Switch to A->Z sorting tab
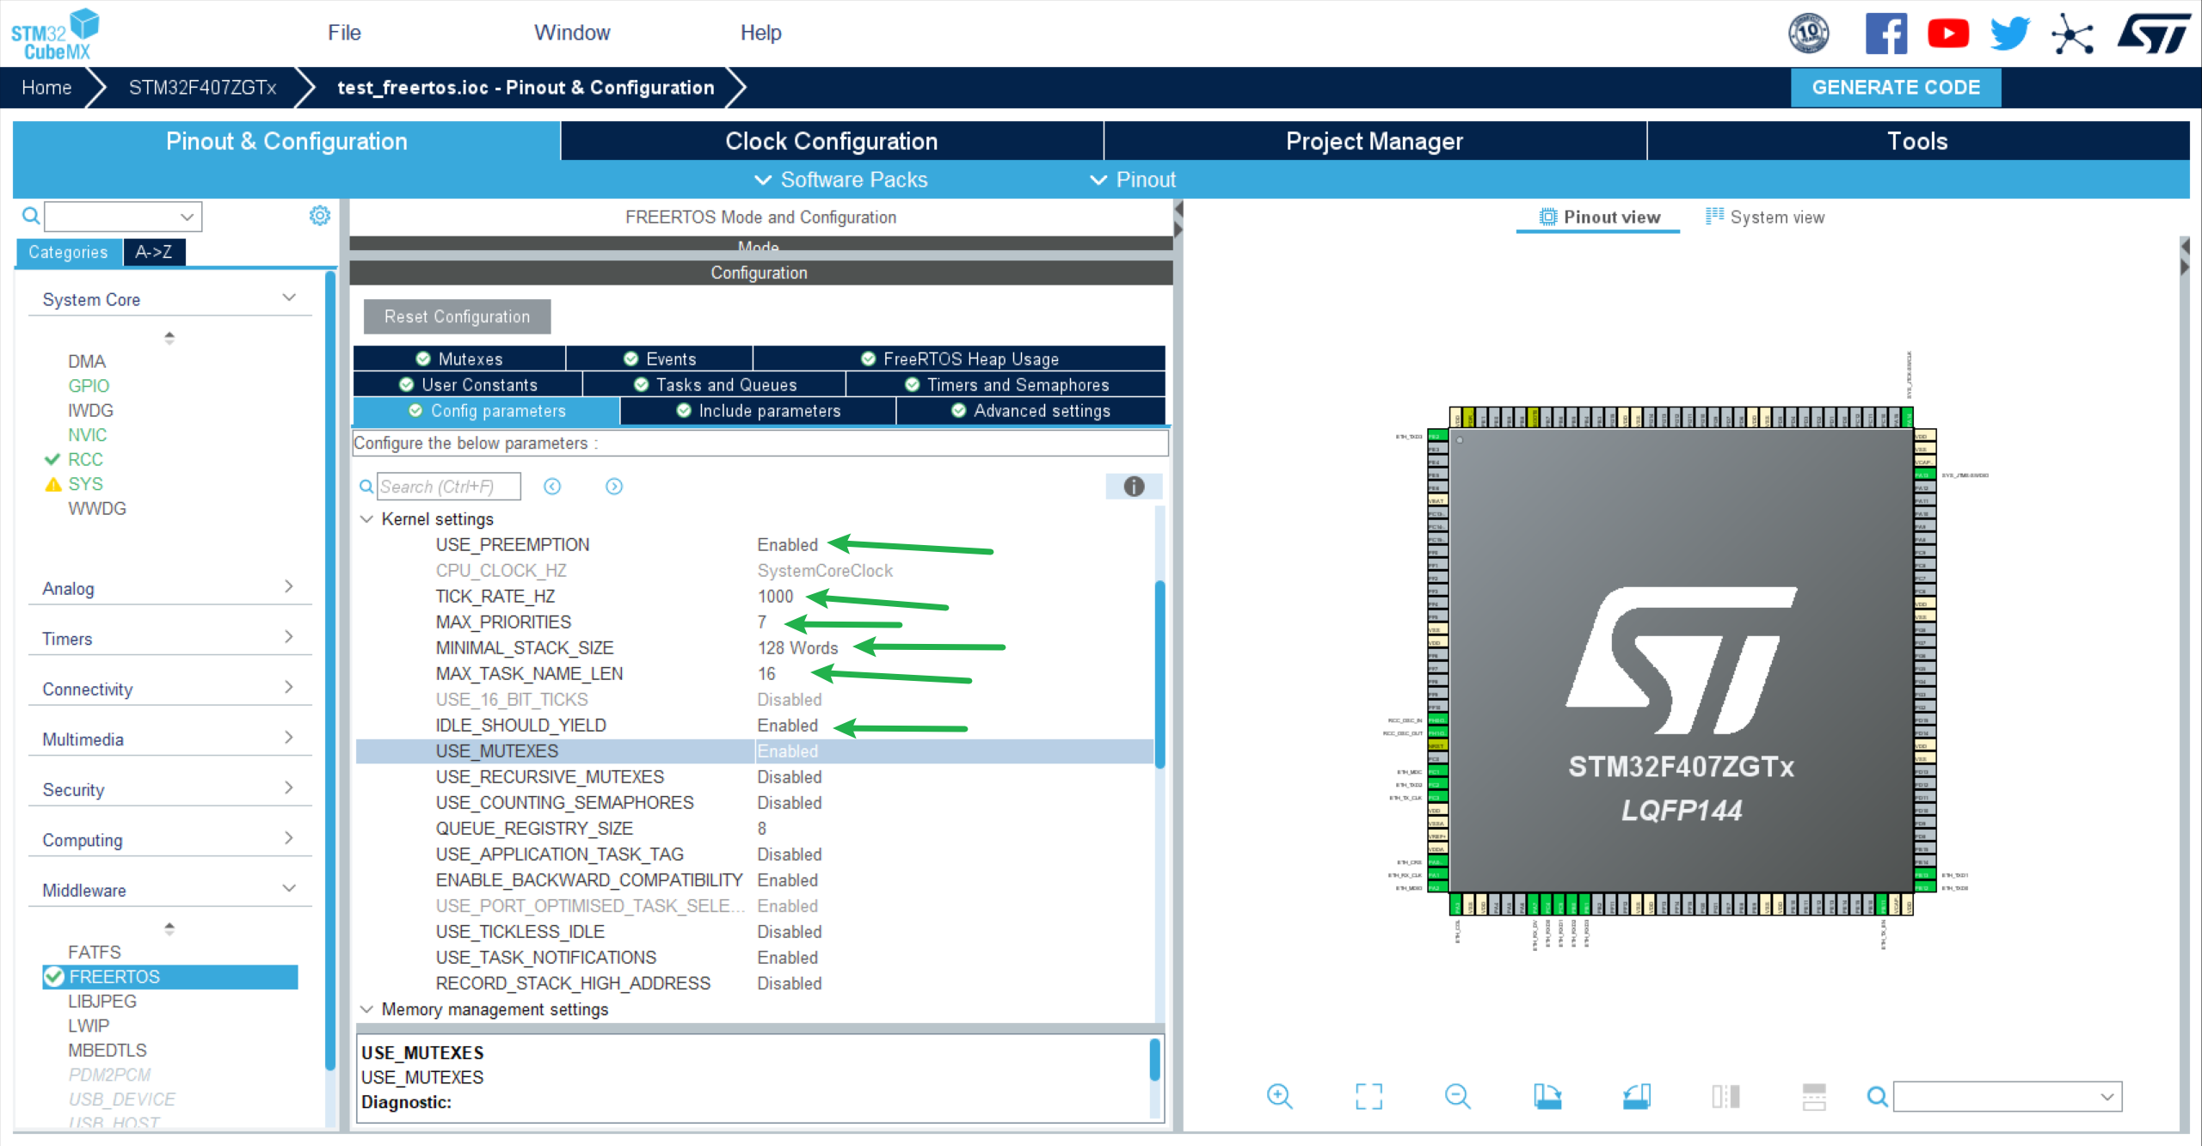Viewport: 2202px width, 1146px height. click(x=154, y=252)
